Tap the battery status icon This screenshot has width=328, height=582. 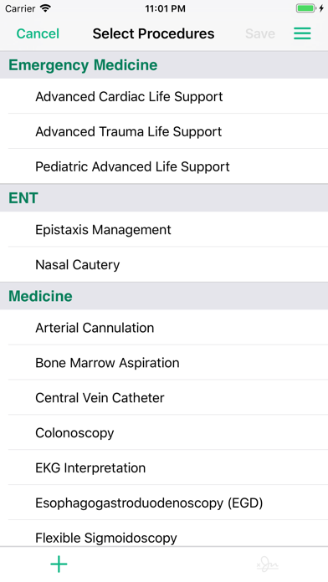coord(307,8)
